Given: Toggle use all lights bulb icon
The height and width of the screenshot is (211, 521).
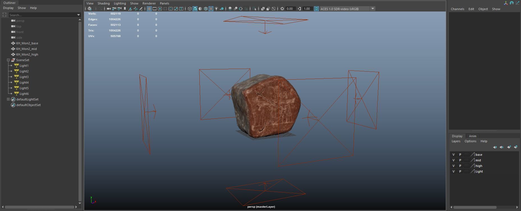Looking at the screenshot, I should (216, 9).
